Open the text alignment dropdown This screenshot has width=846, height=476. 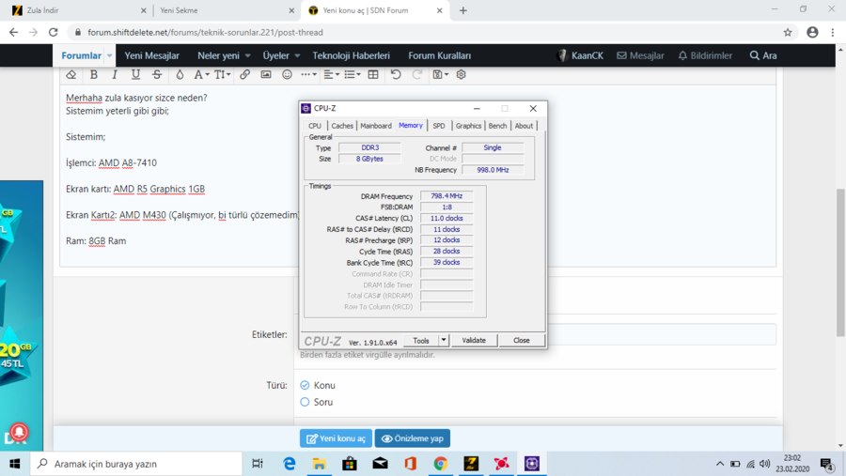coord(331,75)
